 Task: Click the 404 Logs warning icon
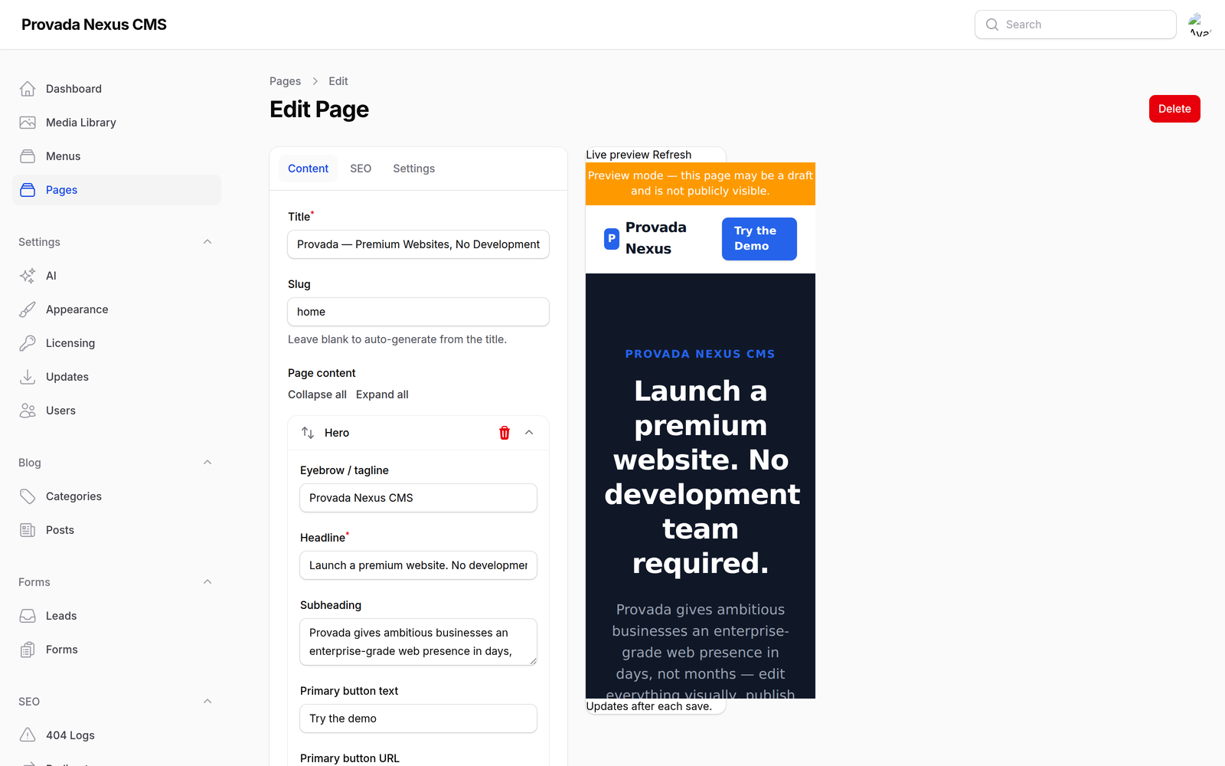[28, 735]
